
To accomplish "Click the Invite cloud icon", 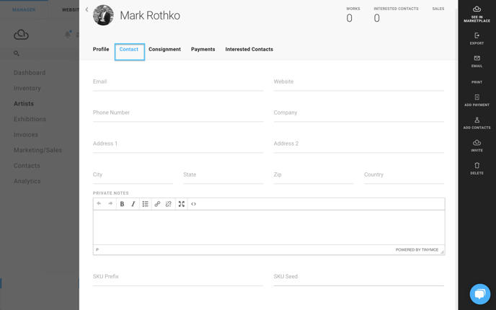I will coord(477,143).
